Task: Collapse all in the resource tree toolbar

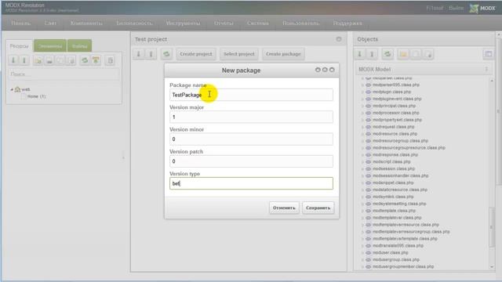Action: [24, 60]
